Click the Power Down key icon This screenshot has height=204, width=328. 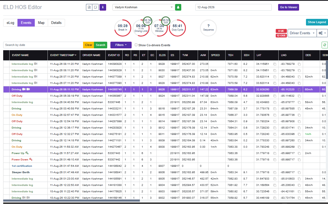pyautogui.click(x=31, y=159)
